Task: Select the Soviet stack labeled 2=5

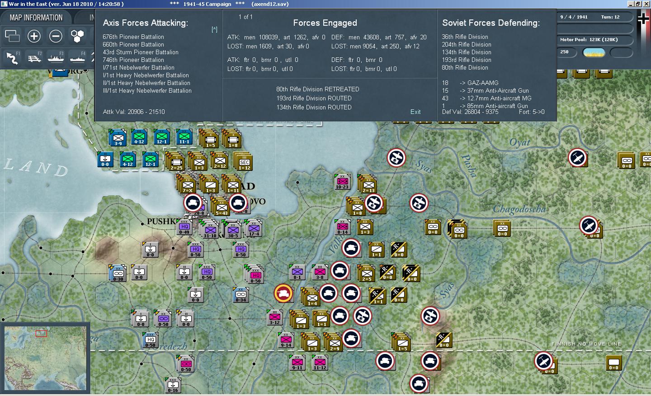Action: pyautogui.click(x=366, y=273)
